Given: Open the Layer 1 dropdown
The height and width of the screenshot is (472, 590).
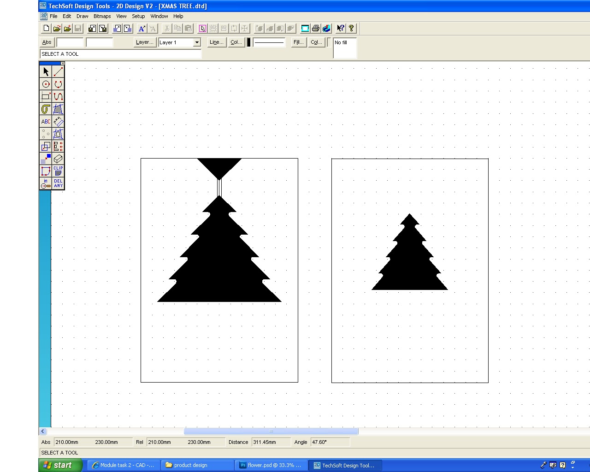Looking at the screenshot, I should (196, 42).
